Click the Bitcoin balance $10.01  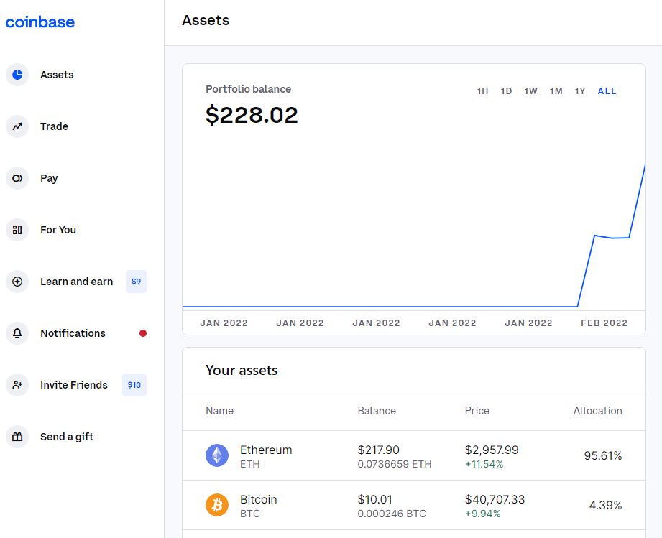pyautogui.click(x=375, y=500)
